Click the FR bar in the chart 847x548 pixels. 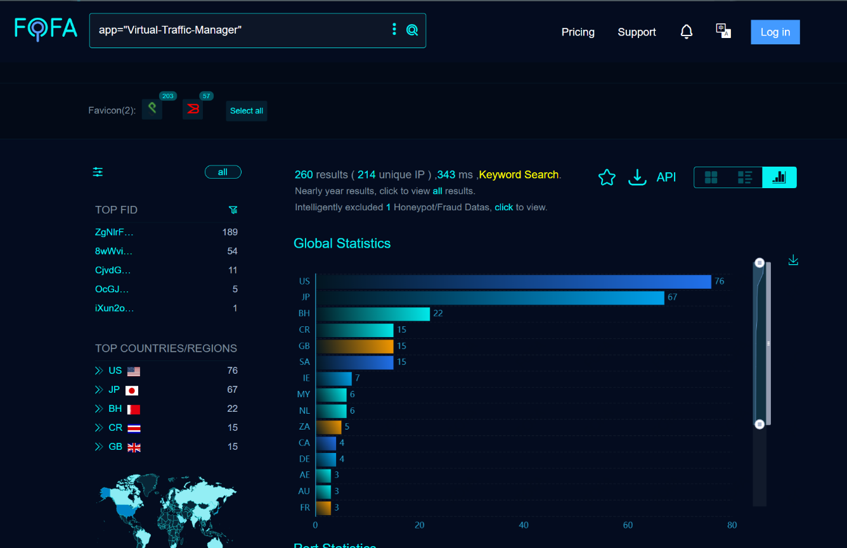tap(323, 508)
